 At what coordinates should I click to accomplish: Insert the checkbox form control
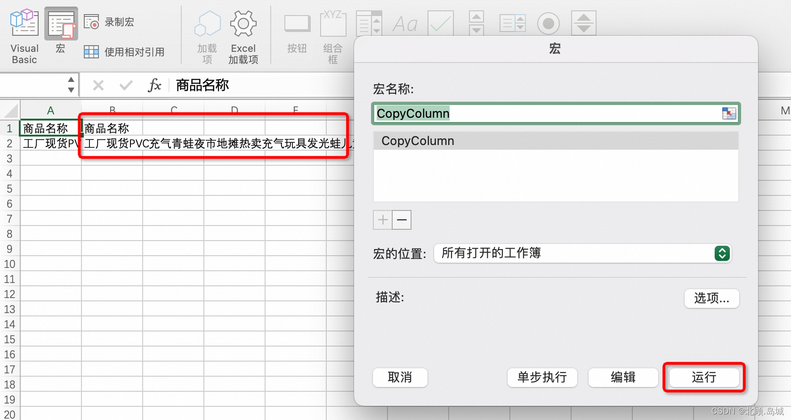(x=441, y=23)
